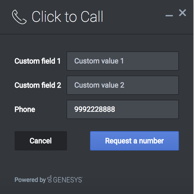The width and height of the screenshot is (194, 194).
Task: Click the "Custom field 2" label
Action: [38, 85]
